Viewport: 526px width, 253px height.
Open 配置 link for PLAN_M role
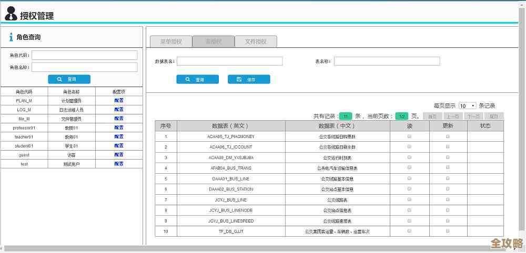point(119,100)
